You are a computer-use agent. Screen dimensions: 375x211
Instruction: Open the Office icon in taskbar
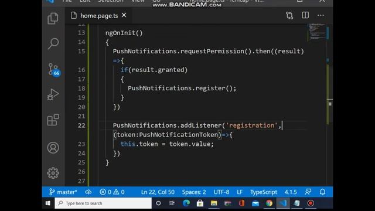point(241,203)
